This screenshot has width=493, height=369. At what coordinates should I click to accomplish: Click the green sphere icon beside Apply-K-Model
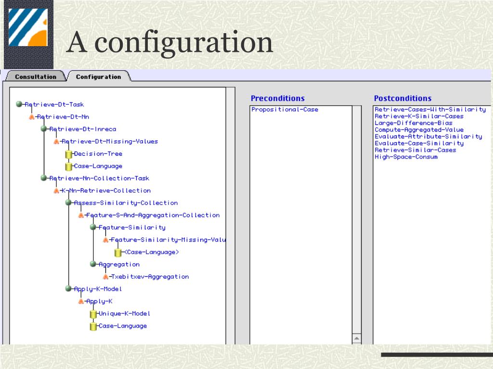pos(68,288)
